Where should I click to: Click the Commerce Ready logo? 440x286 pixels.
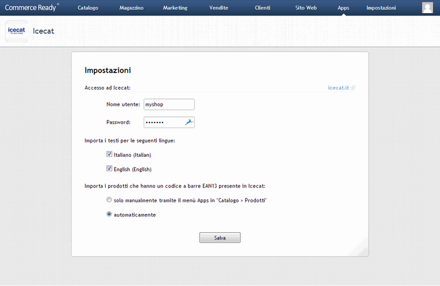pos(31,7)
